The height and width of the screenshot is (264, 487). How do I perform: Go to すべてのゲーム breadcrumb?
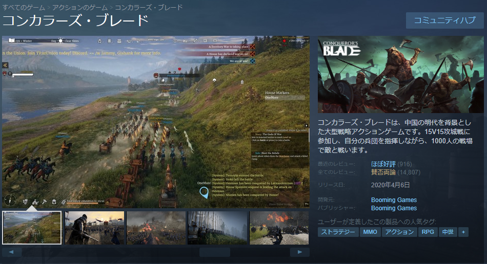coord(24,7)
